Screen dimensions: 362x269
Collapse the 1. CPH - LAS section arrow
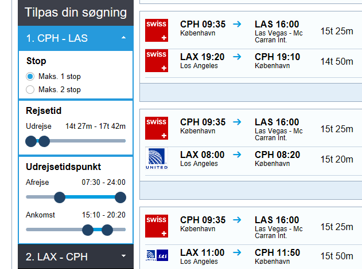point(124,38)
